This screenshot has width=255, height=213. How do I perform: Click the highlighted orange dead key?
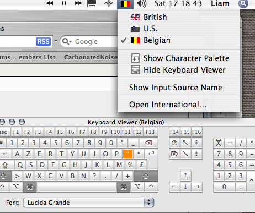pyautogui.click(x=127, y=154)
